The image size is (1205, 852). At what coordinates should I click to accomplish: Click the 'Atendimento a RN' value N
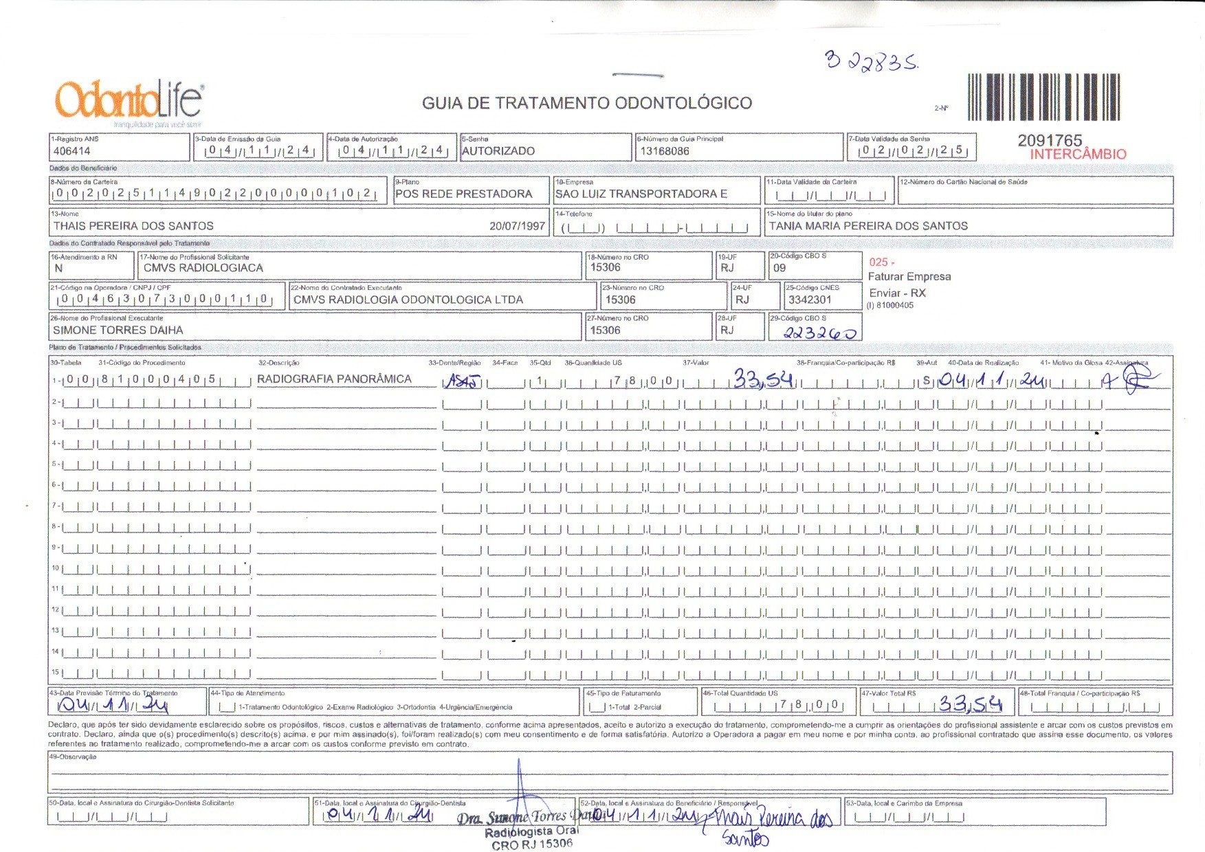pos(58,268)
